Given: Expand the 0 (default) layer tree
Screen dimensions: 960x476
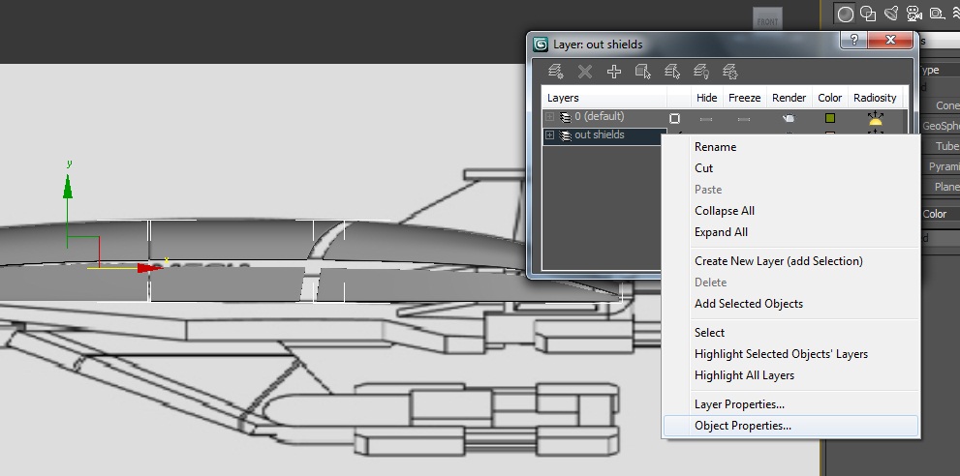Looking at the screenshot, I should tap(550, 117).
